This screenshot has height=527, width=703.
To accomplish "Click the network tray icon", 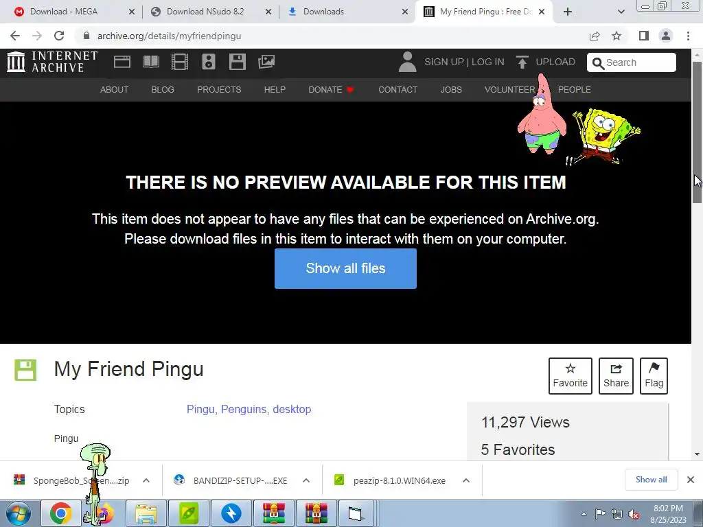I will tap(617, 514).
